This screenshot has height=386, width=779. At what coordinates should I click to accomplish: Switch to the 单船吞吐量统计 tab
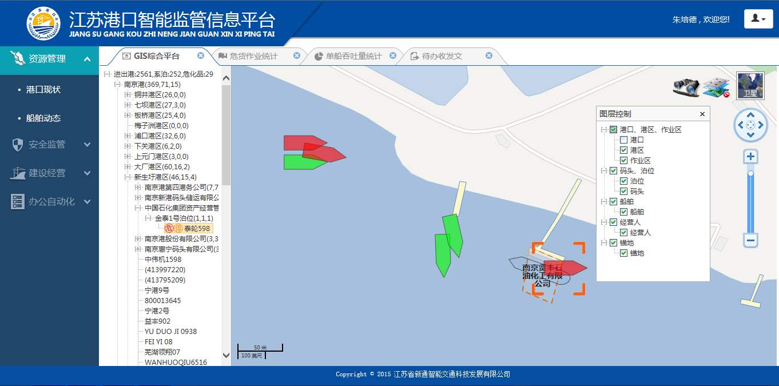[x=353, y=56]
